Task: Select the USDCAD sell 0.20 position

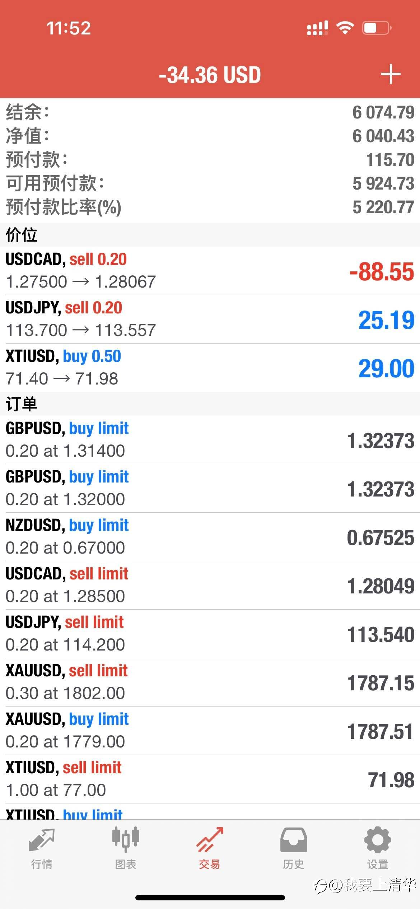Action: pos(210,271)
